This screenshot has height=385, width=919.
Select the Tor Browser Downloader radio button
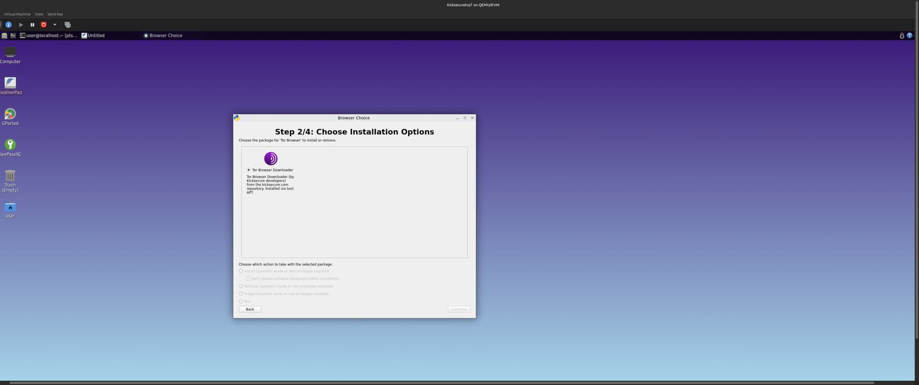tap(248, 170)
